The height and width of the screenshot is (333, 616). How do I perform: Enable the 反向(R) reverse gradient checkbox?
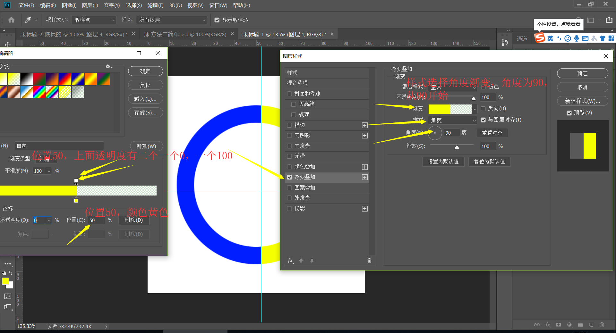pyautogui.click(x=483, y=109)
